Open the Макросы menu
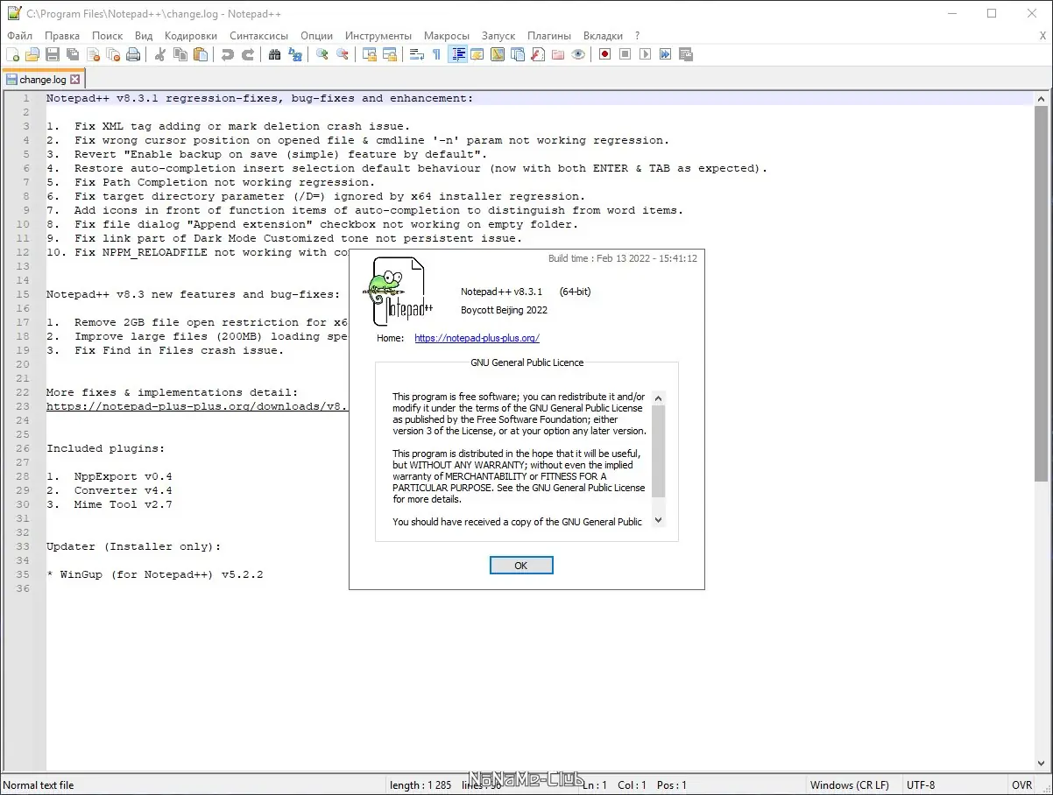Screen dimensions: 1053x795 coord(447,36)
